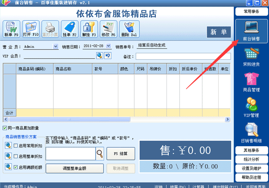Open a saved order with 打开 F10
269x188 pixels.
click(x=31, y=29)
